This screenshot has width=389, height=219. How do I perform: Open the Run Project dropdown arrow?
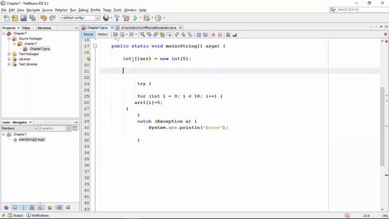click(x=140, y=18)
